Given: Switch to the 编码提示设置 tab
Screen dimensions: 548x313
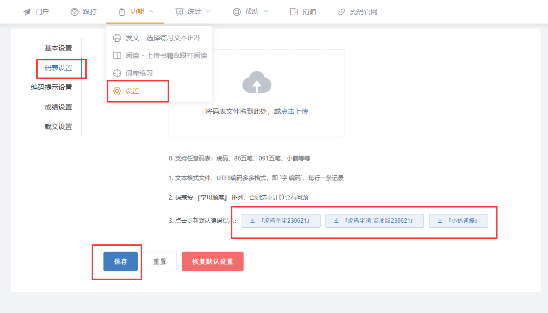Looking at the screenshot, I should tap(51, 87).
